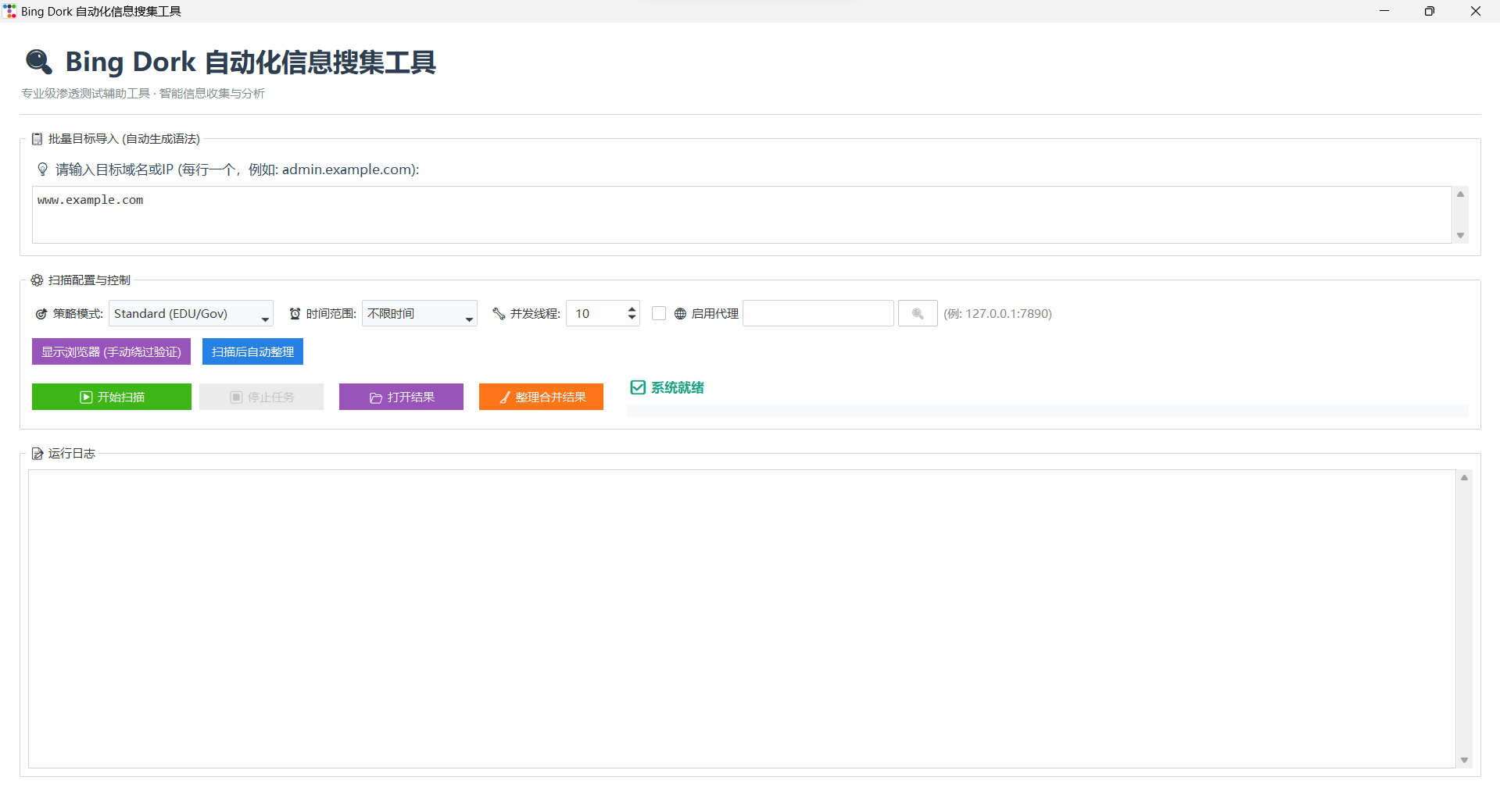
Task: Click the wrench icon beside 并发线程
Action: [499, 314]
